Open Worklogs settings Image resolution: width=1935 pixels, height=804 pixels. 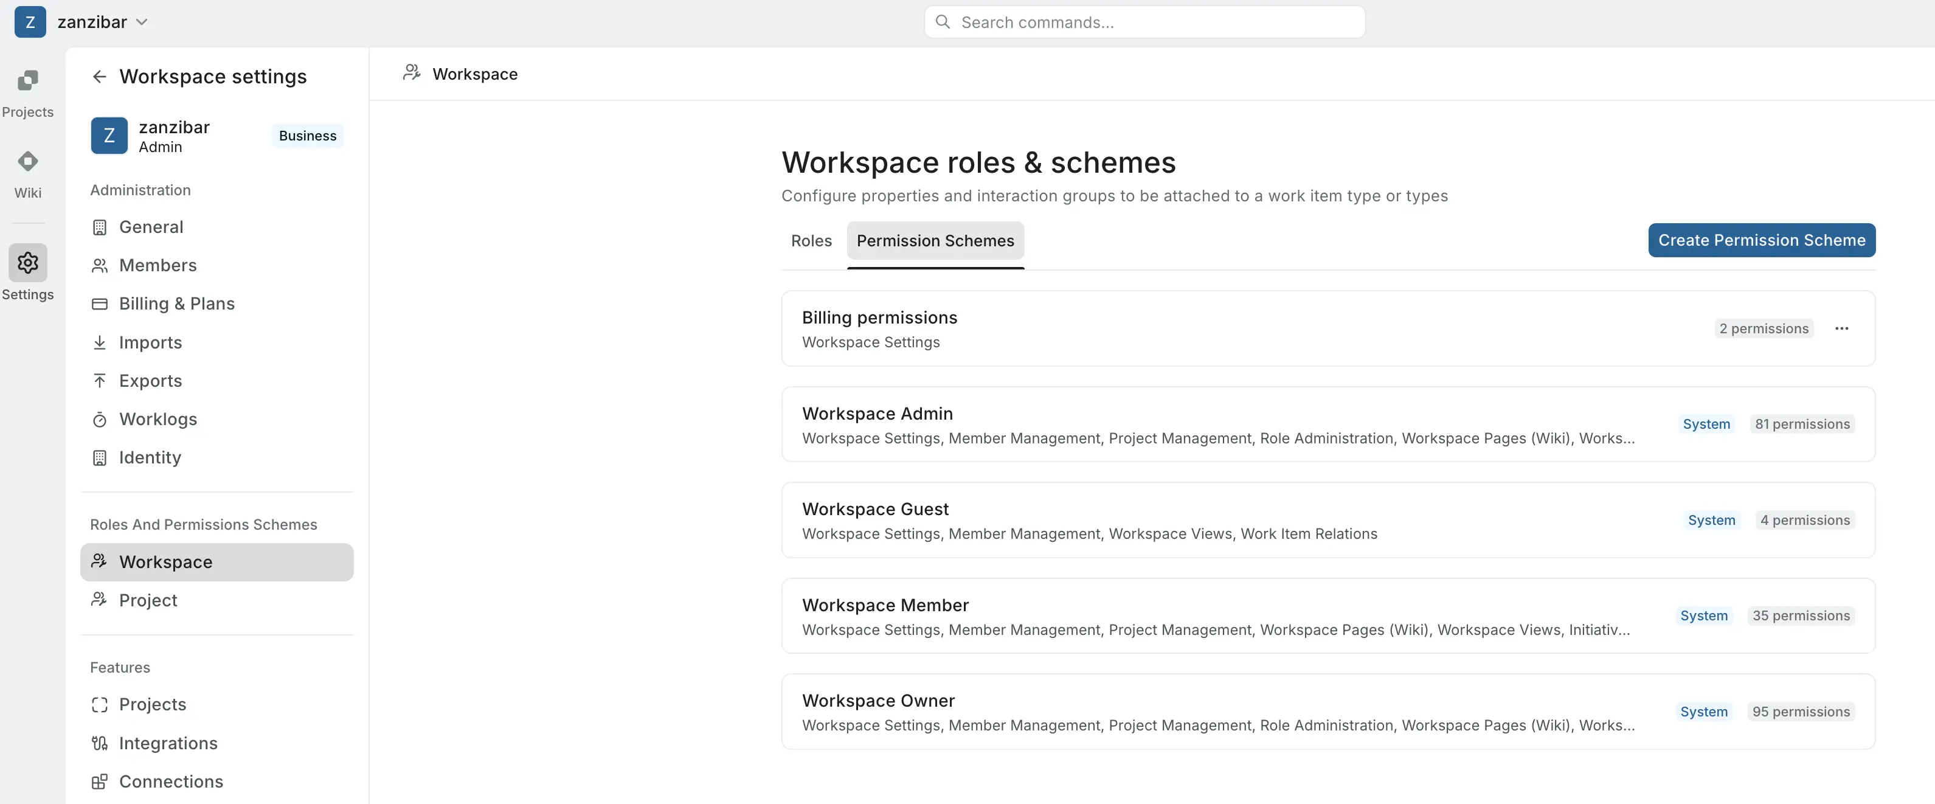point(157,419)
